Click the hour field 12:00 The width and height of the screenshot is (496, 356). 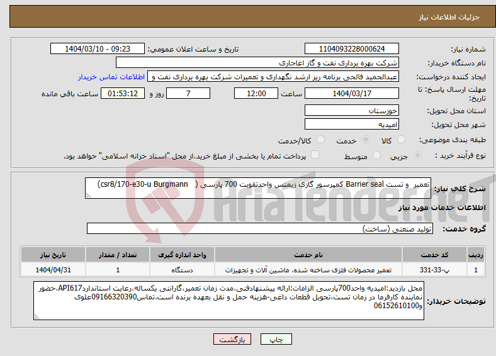click(256, 93)
